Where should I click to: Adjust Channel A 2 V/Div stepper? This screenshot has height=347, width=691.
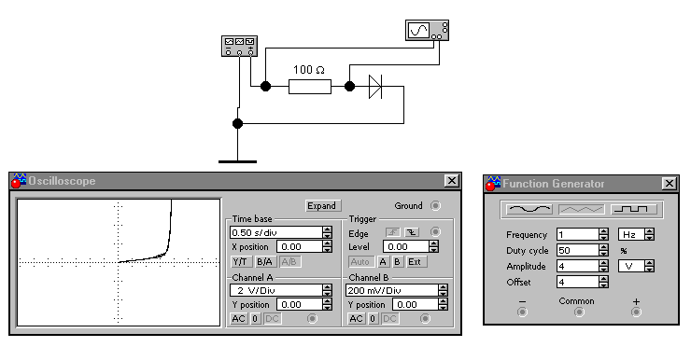[327, 290]
